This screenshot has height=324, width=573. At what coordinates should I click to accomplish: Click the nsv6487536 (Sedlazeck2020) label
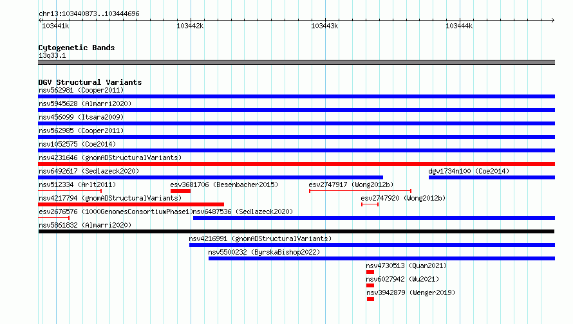243,212
